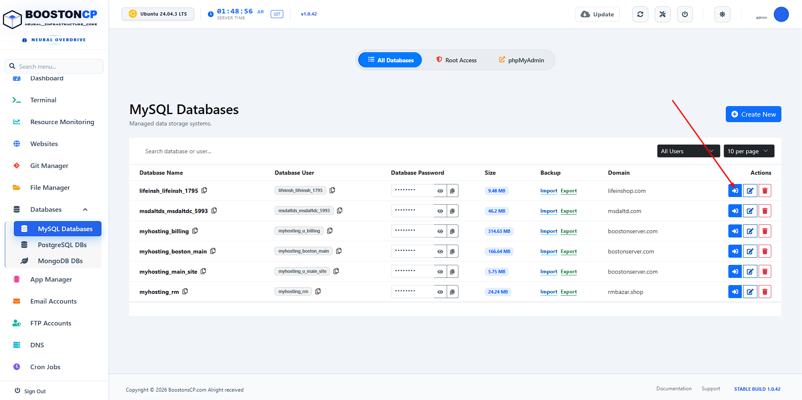
Task: Delete the myhosting_billing database
Action: tap(765, 231)
